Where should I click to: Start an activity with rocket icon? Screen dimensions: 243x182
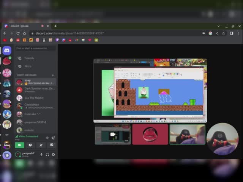click(x=41, y=145)
